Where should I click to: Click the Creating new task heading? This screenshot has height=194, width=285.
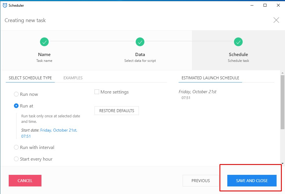point(25,20)
